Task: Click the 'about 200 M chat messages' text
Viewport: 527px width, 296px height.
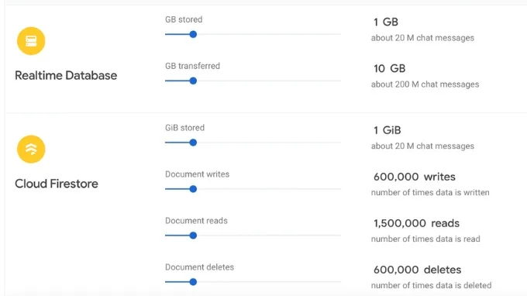Action: pos(425,84)
